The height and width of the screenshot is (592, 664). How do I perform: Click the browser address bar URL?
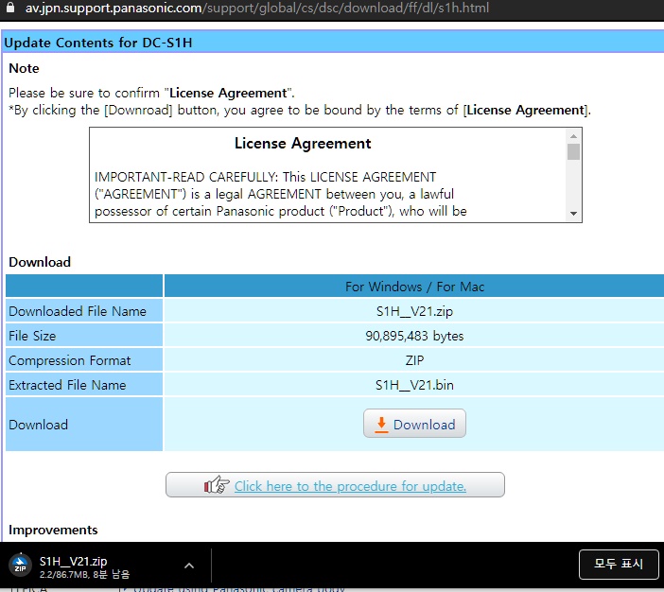257,8
